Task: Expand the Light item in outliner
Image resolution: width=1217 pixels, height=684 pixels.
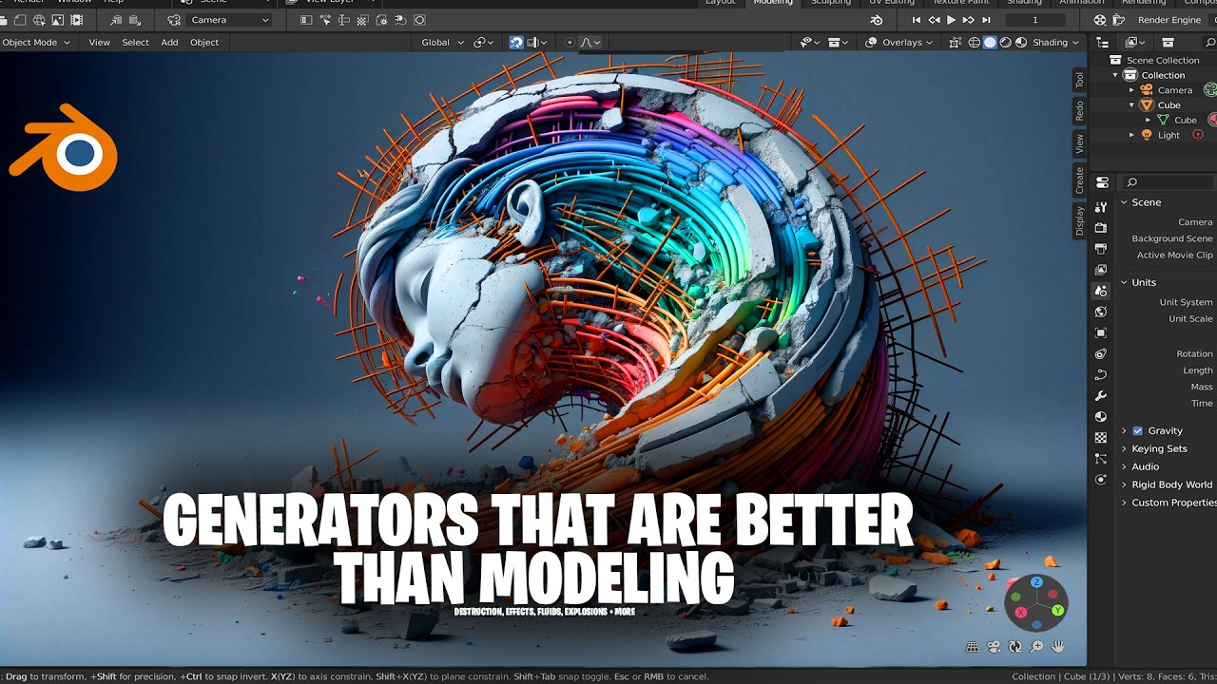Action: 1131,135
